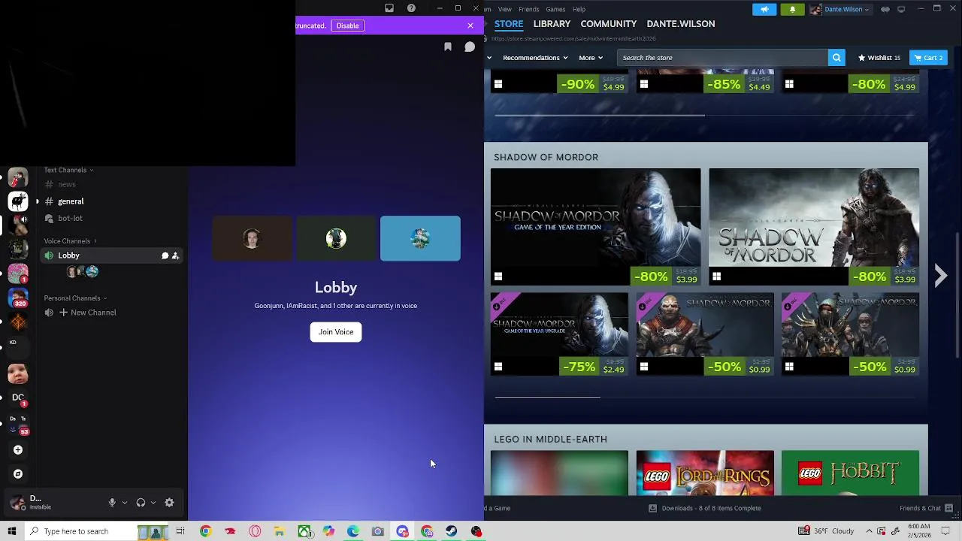Click the Join Voice button
Image resolution: width=962 pixels, height=541 pixels.
336,332
